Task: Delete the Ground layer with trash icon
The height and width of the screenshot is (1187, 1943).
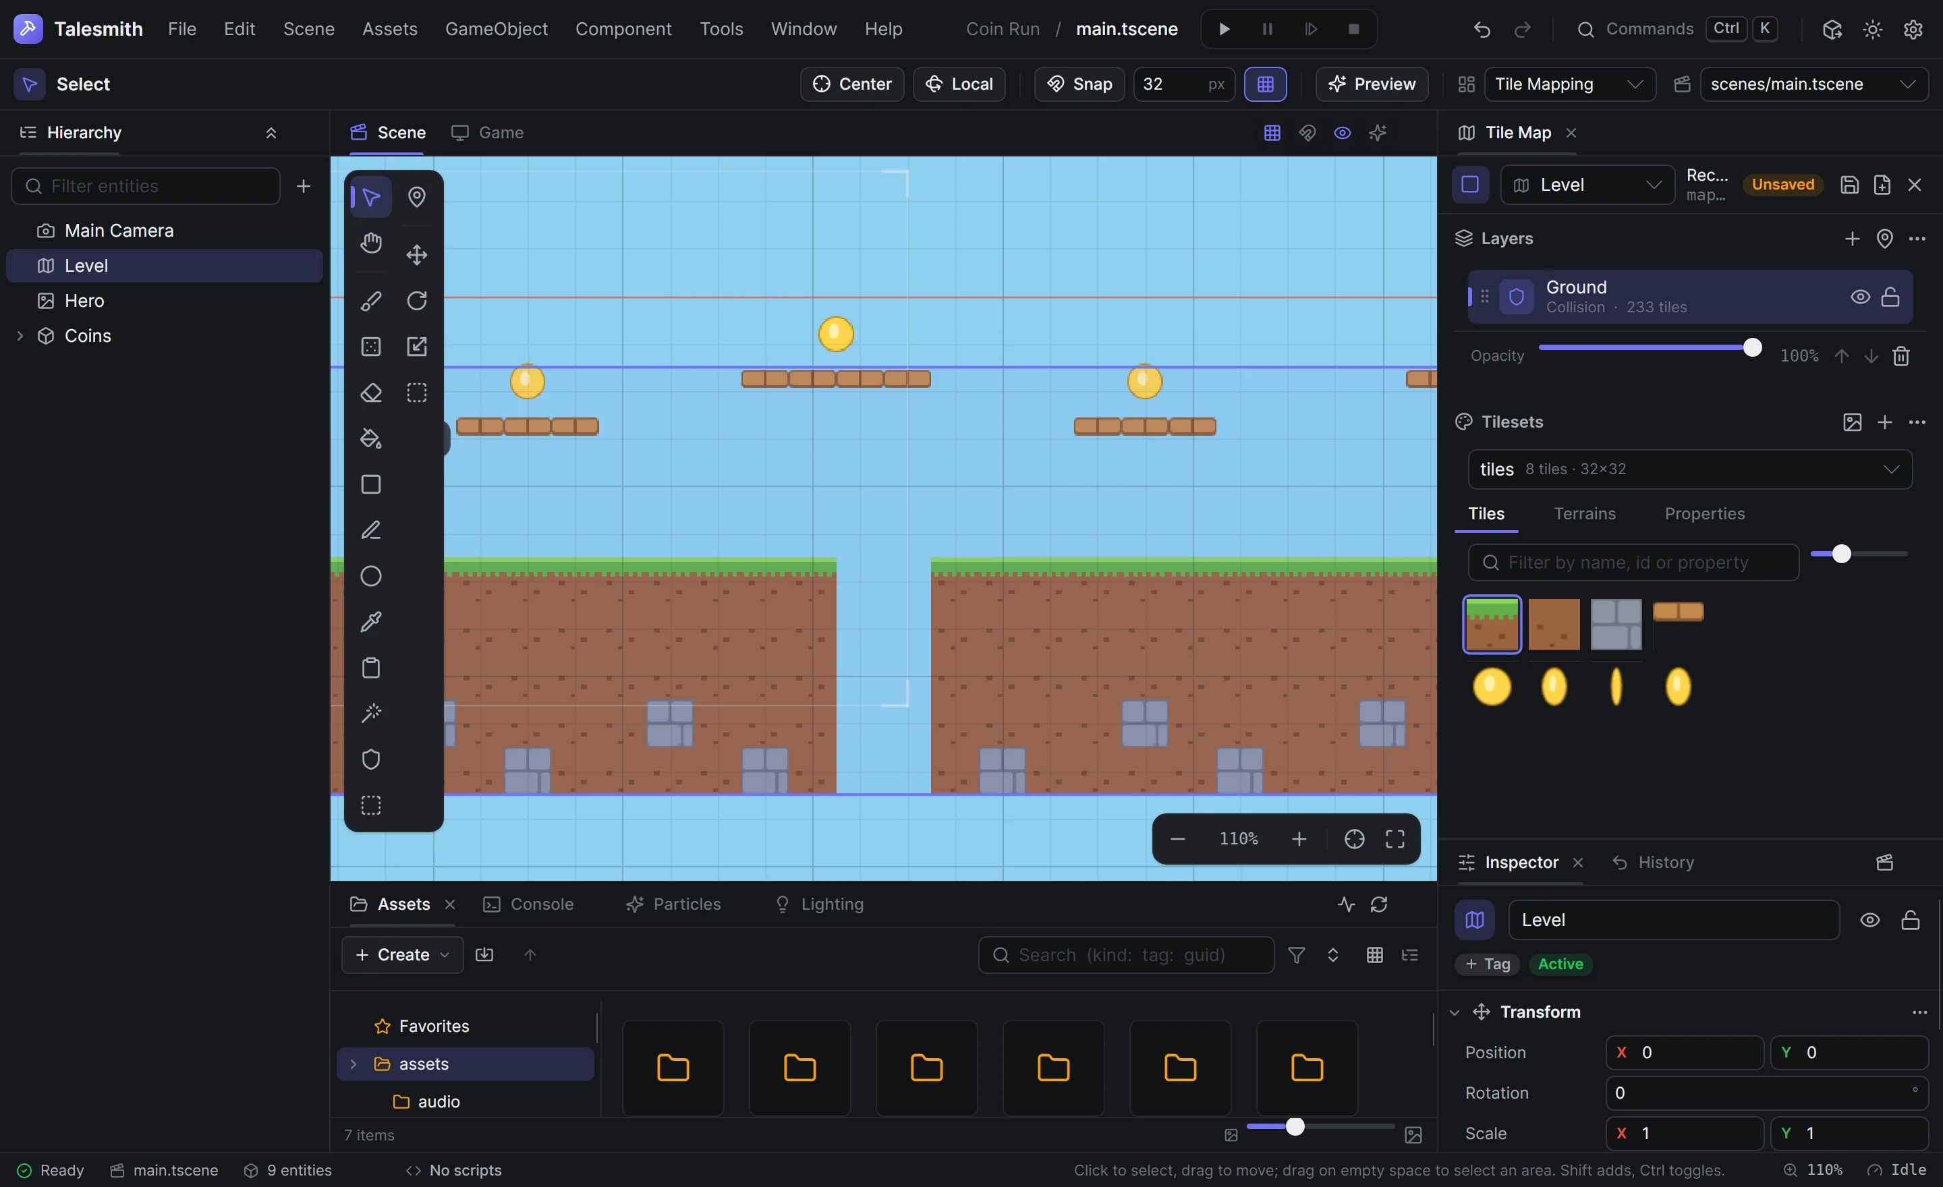Action: (1901, 356)
